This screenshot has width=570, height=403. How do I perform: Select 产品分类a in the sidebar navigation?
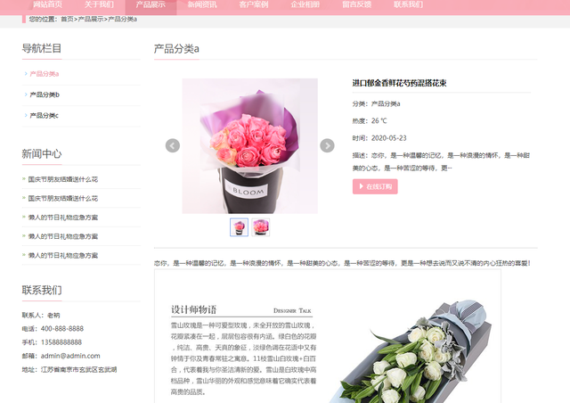(45, 74)
